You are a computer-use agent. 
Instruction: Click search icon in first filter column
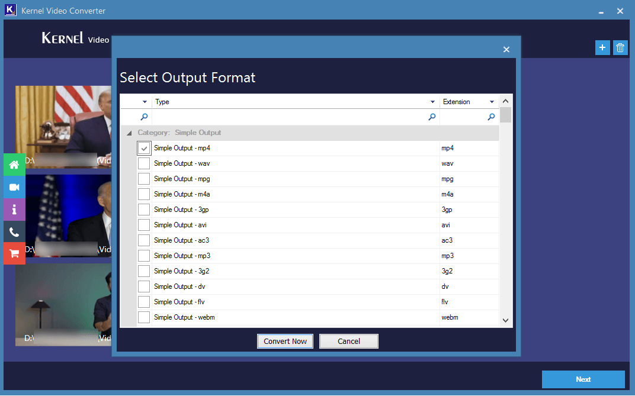[144, 117]
